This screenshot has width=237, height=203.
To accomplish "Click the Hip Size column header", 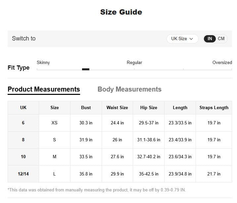I will 149,107.
